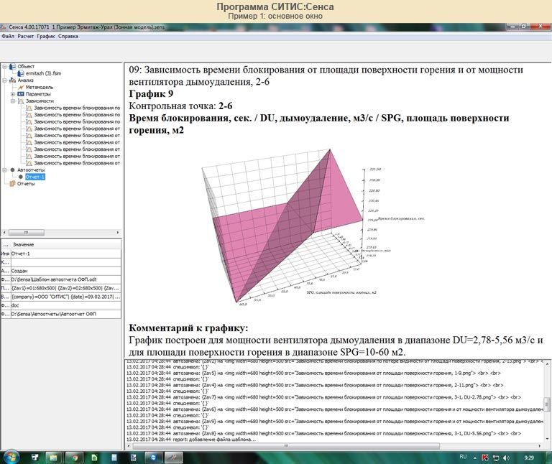
Task: Click the Объект node icon in tree
Action: click(x=12, y=66)
